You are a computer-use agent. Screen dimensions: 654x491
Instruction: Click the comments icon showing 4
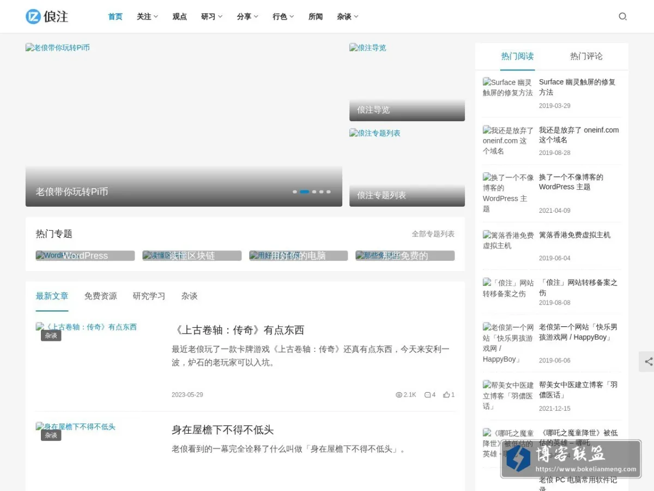pos(427,395)
